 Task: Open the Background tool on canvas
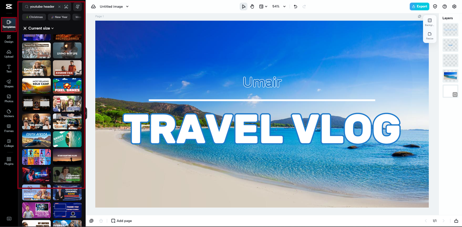(430, 22)
